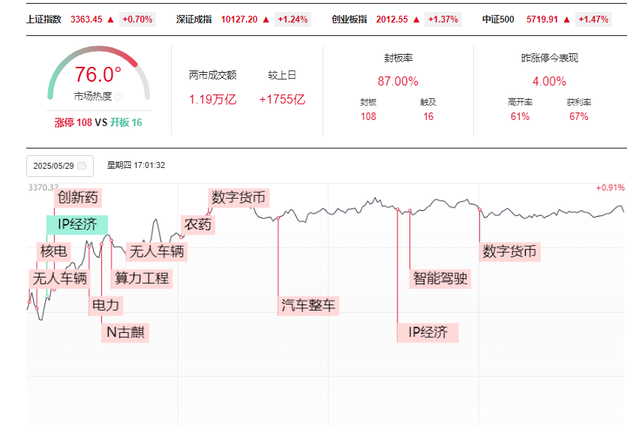
Task: Open the 2025/05/29 date picker
Action: [x=58, y=166]
